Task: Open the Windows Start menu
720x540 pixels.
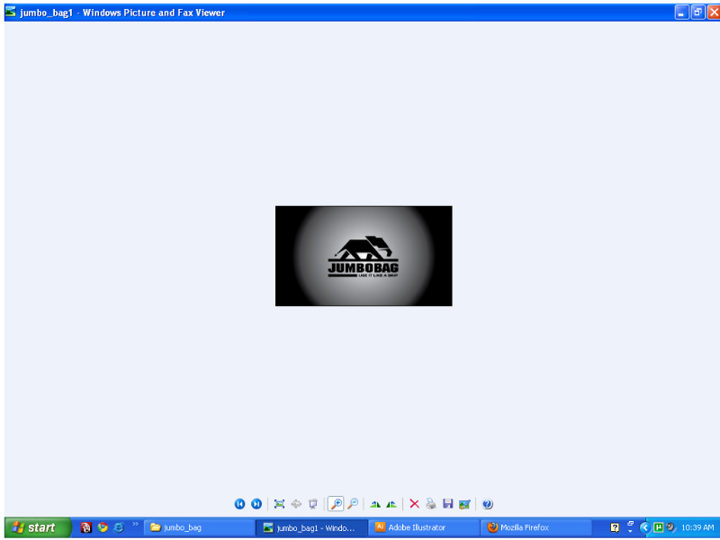Action: (39, 527)
